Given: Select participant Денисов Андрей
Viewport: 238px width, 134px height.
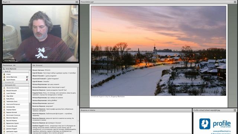Looking at the screenshot, I should [16, 129].
